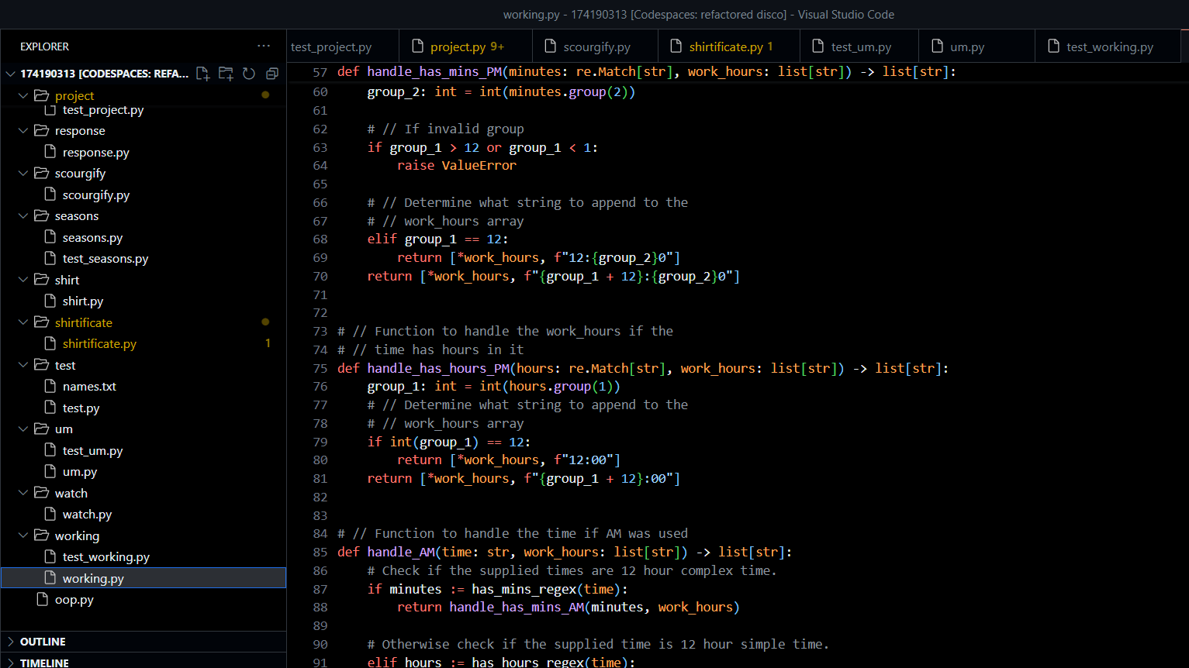Click the Collapse Folders icon in Explorer
The height and width of the screenshot is (668, 1189).
pos(271,74)
